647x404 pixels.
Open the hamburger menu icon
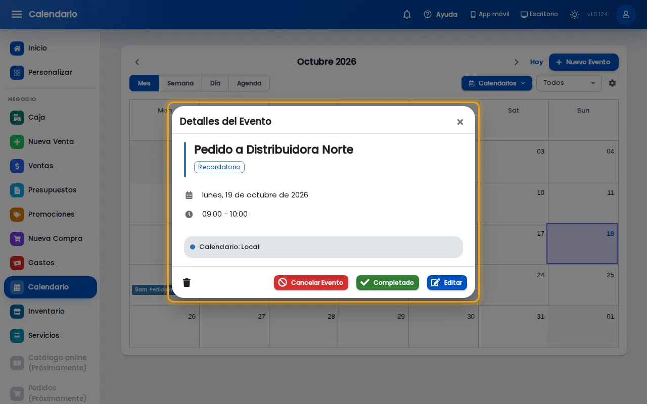point(17,14)
